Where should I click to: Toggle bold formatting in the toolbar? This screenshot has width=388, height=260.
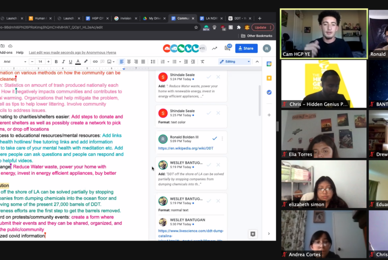56,62
